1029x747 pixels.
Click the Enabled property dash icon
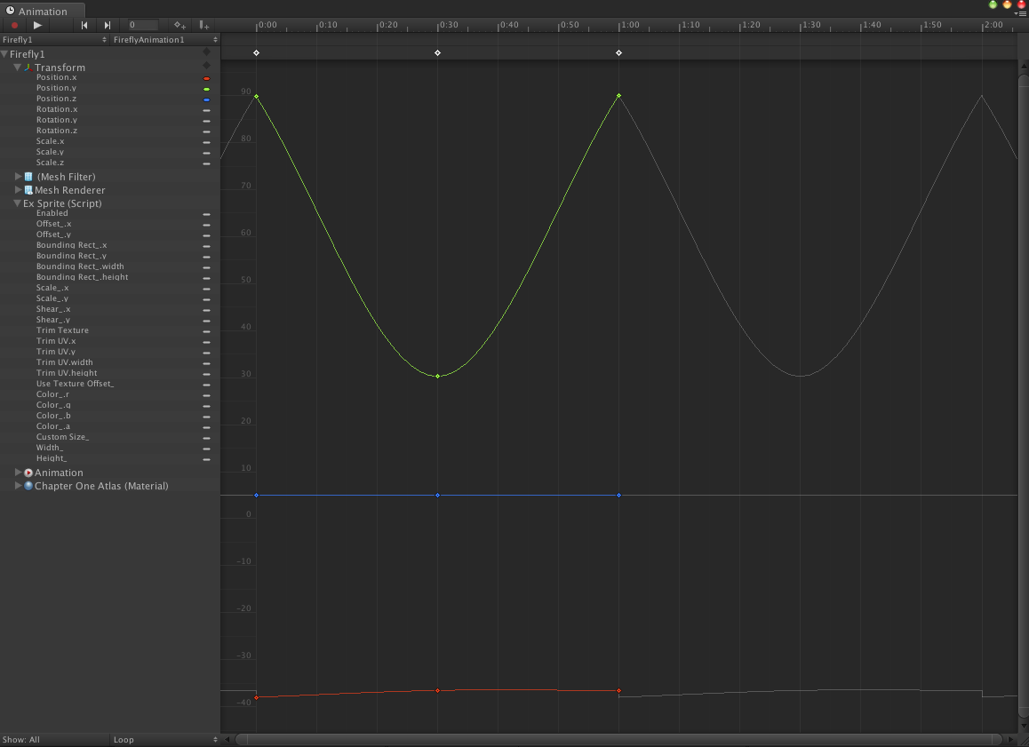point(206,214)
